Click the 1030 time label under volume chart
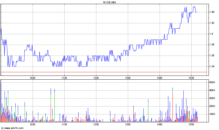The width and height of the screenshot is (219, 130). coord(33,125)
